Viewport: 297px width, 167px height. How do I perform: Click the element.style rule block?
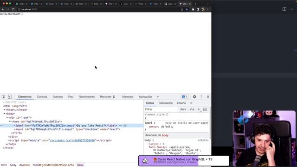177,116
